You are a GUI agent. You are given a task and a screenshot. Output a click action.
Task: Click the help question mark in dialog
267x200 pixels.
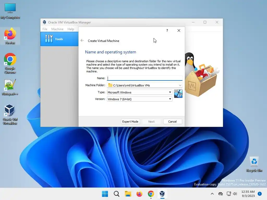pos(167,30)
